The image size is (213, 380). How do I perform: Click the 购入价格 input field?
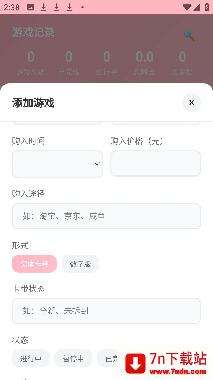[155, 163]
